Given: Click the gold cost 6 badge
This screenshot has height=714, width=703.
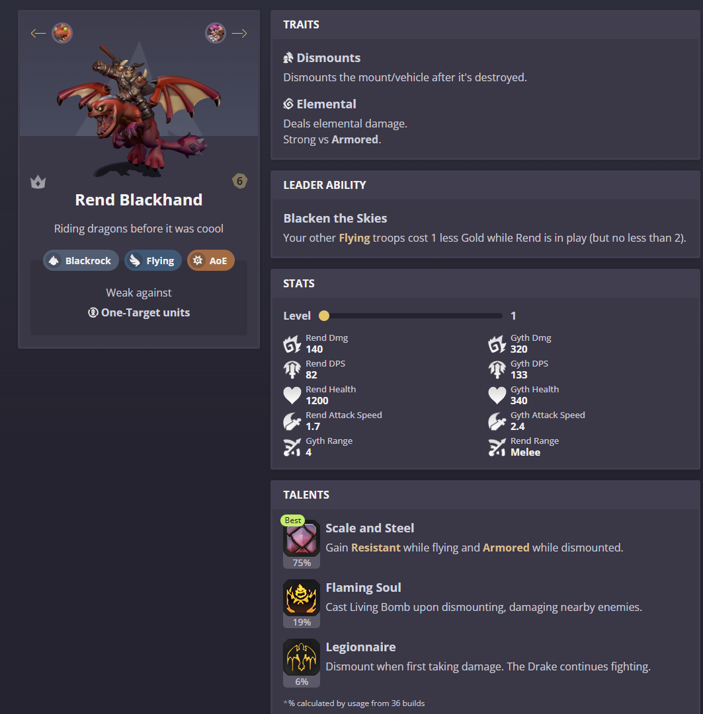Looking at the screenshot, I should click(240, 181).
